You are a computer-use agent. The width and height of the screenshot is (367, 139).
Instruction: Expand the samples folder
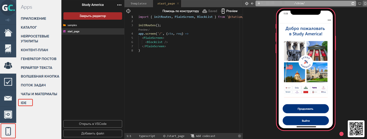click(72, 25)
